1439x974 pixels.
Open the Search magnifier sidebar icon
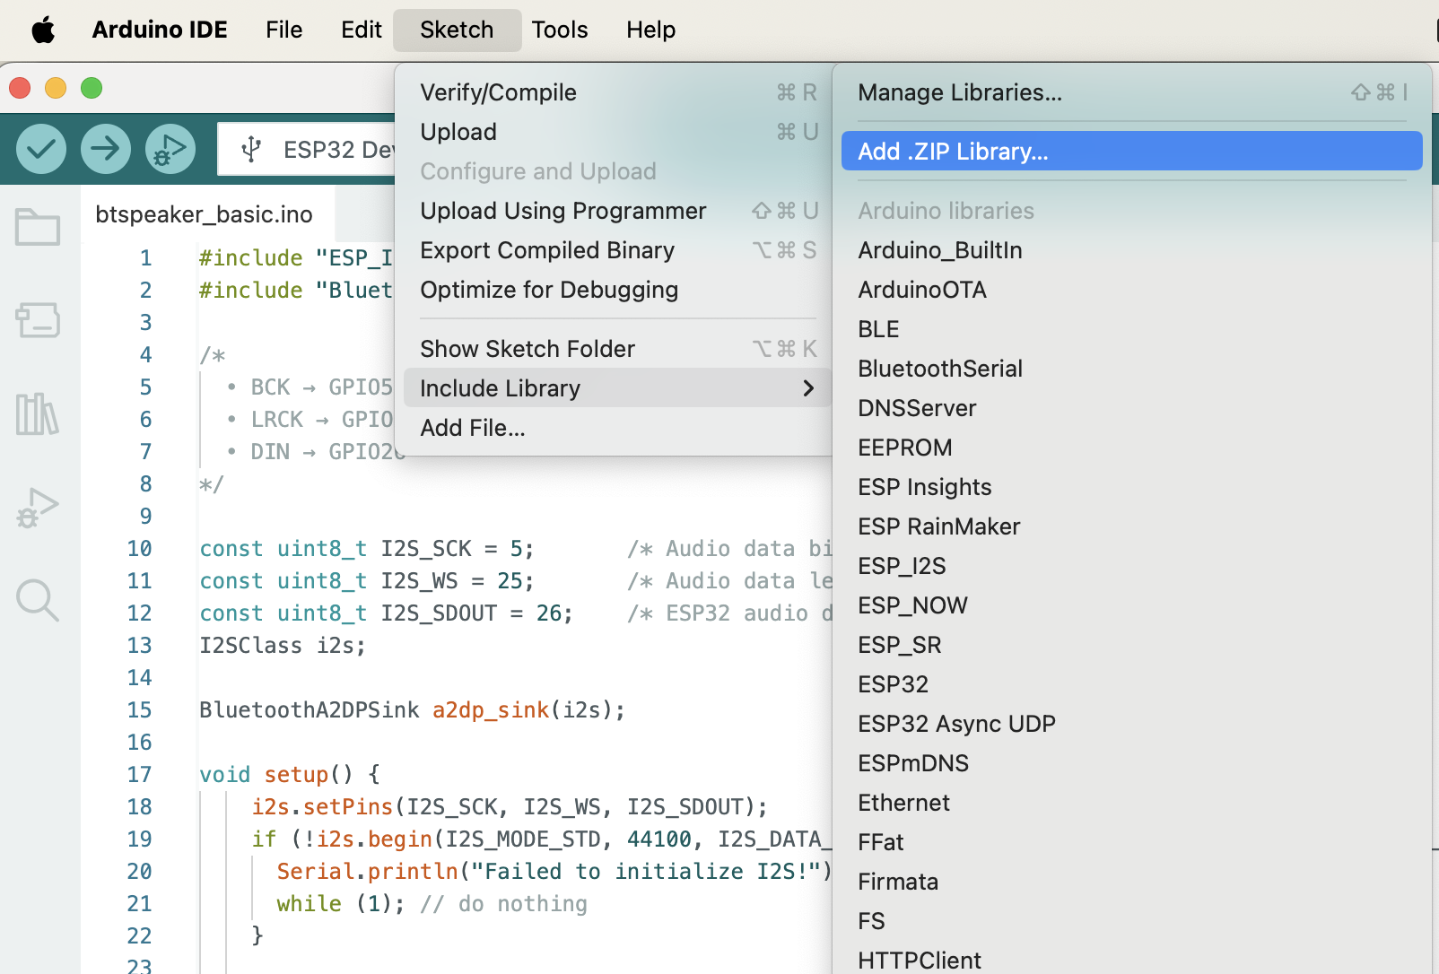click(x=38, y=600)
